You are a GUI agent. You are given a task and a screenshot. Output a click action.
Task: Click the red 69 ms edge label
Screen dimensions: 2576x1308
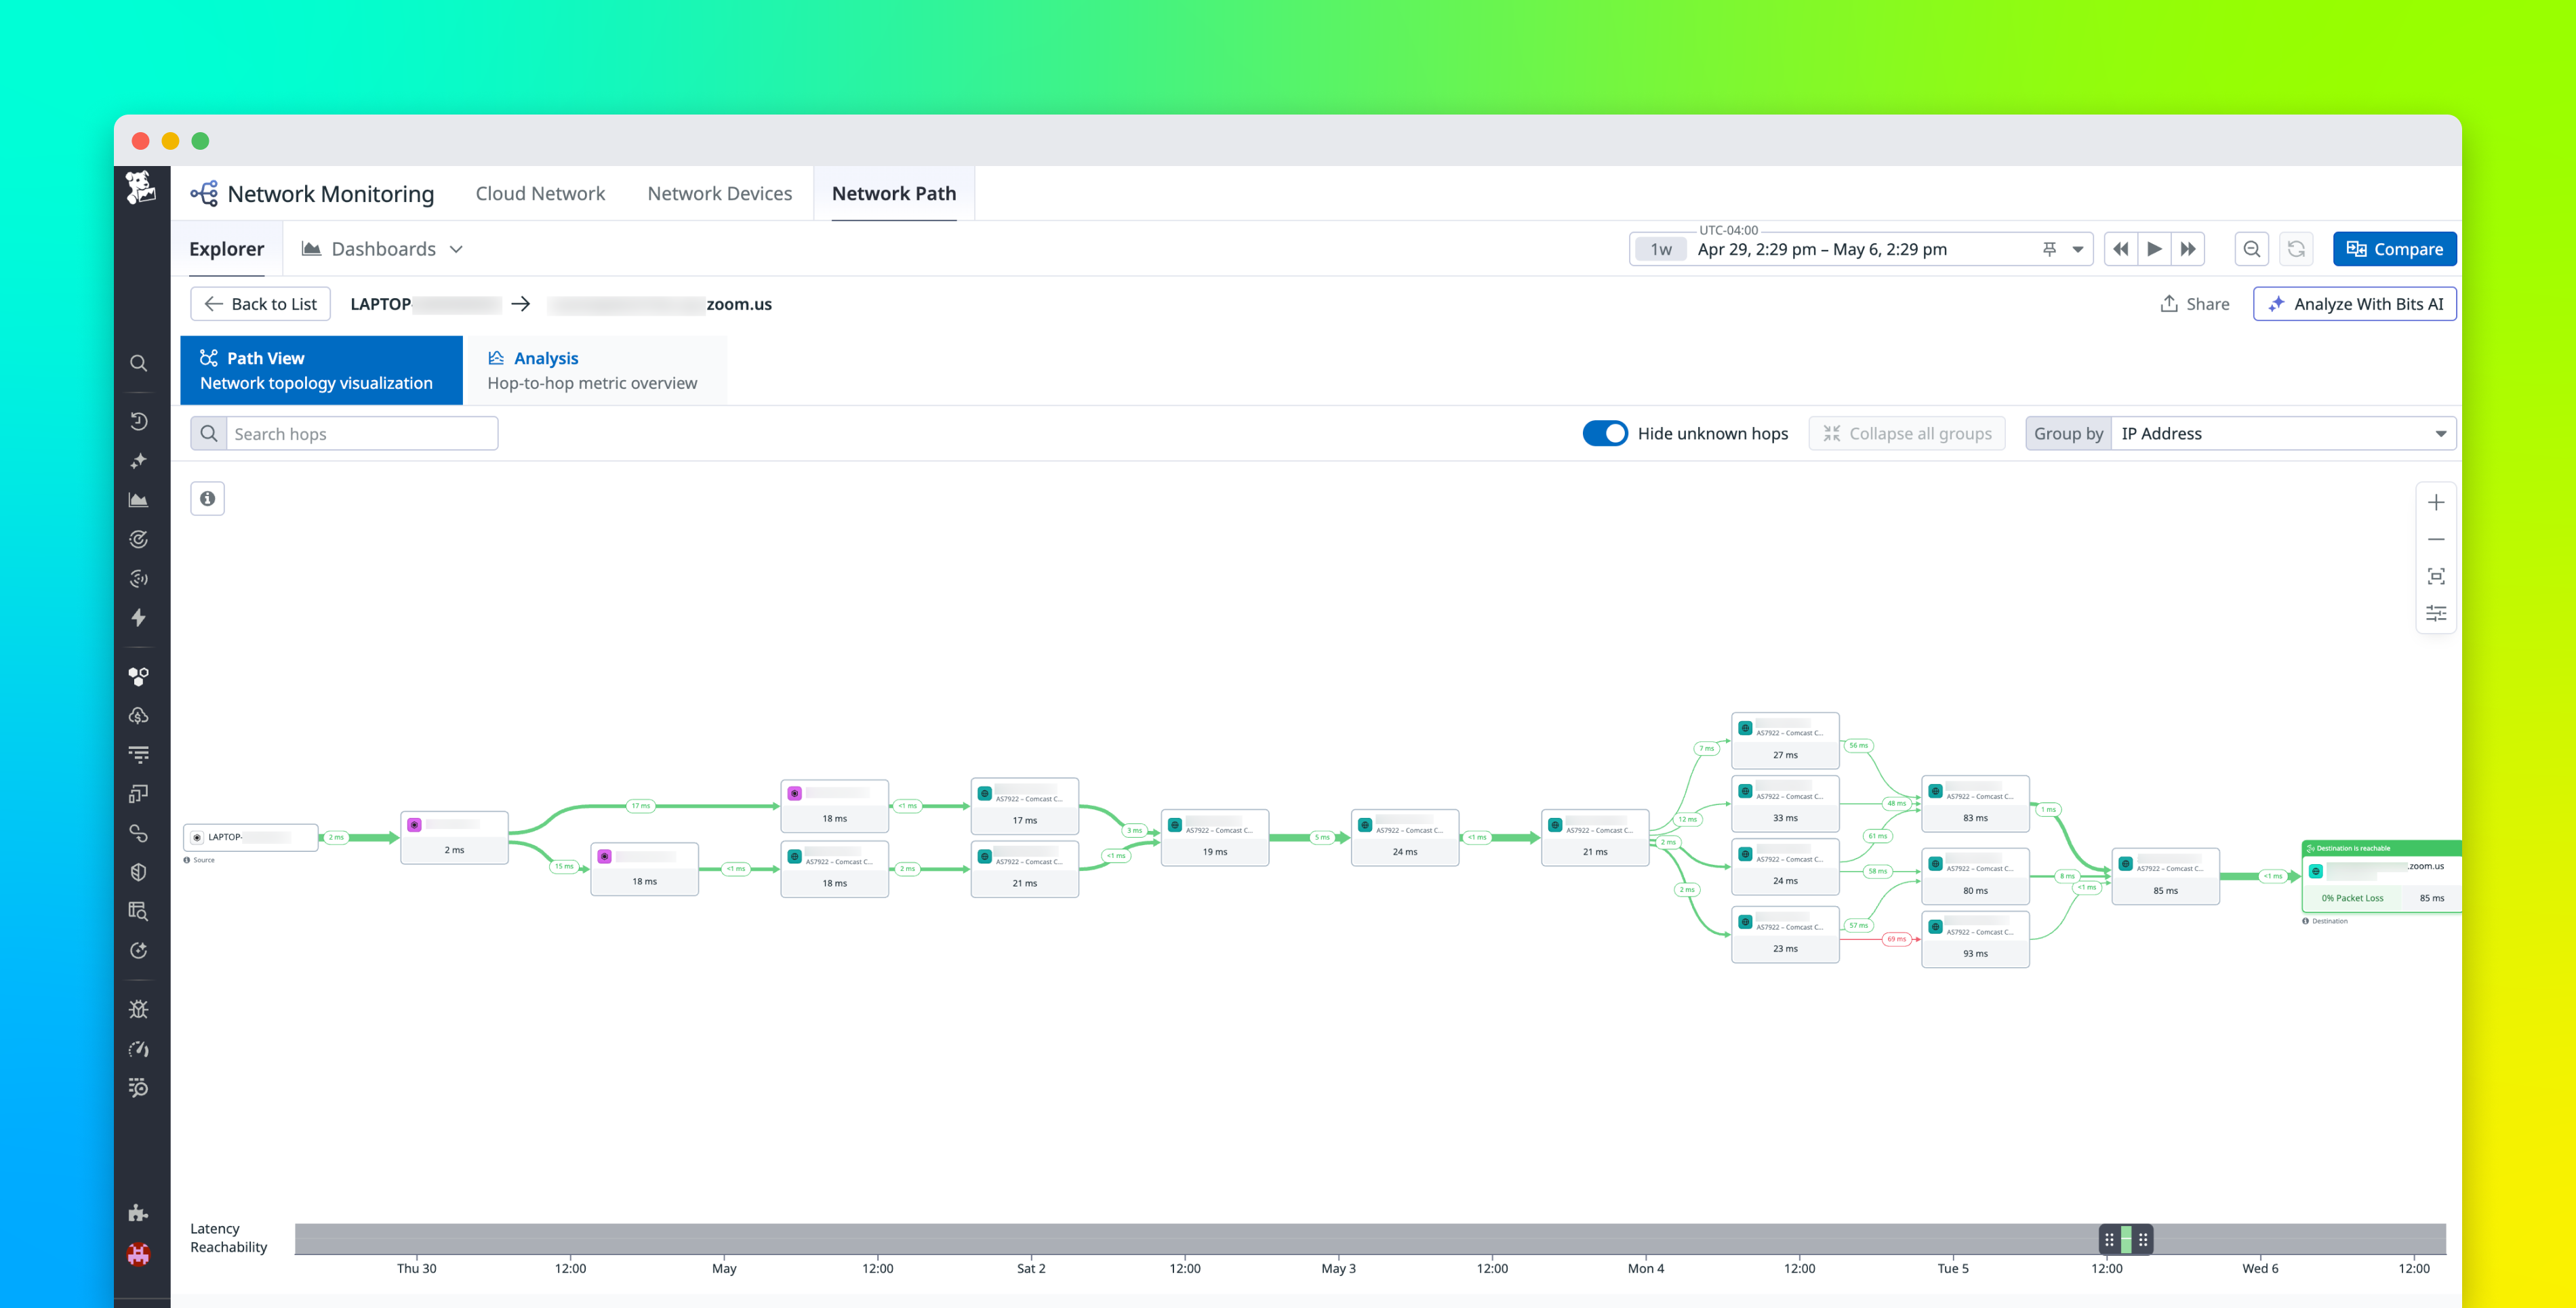1896,939
